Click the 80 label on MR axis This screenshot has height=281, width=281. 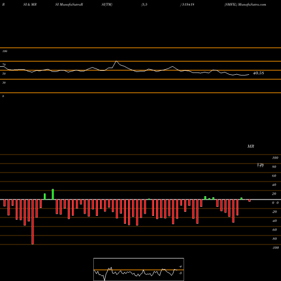(x=274, y=167)
